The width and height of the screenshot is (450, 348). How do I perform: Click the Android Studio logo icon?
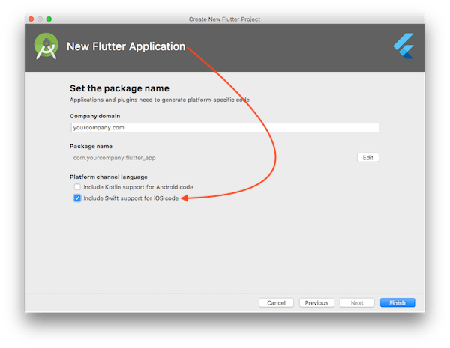[x=46, y=46]
